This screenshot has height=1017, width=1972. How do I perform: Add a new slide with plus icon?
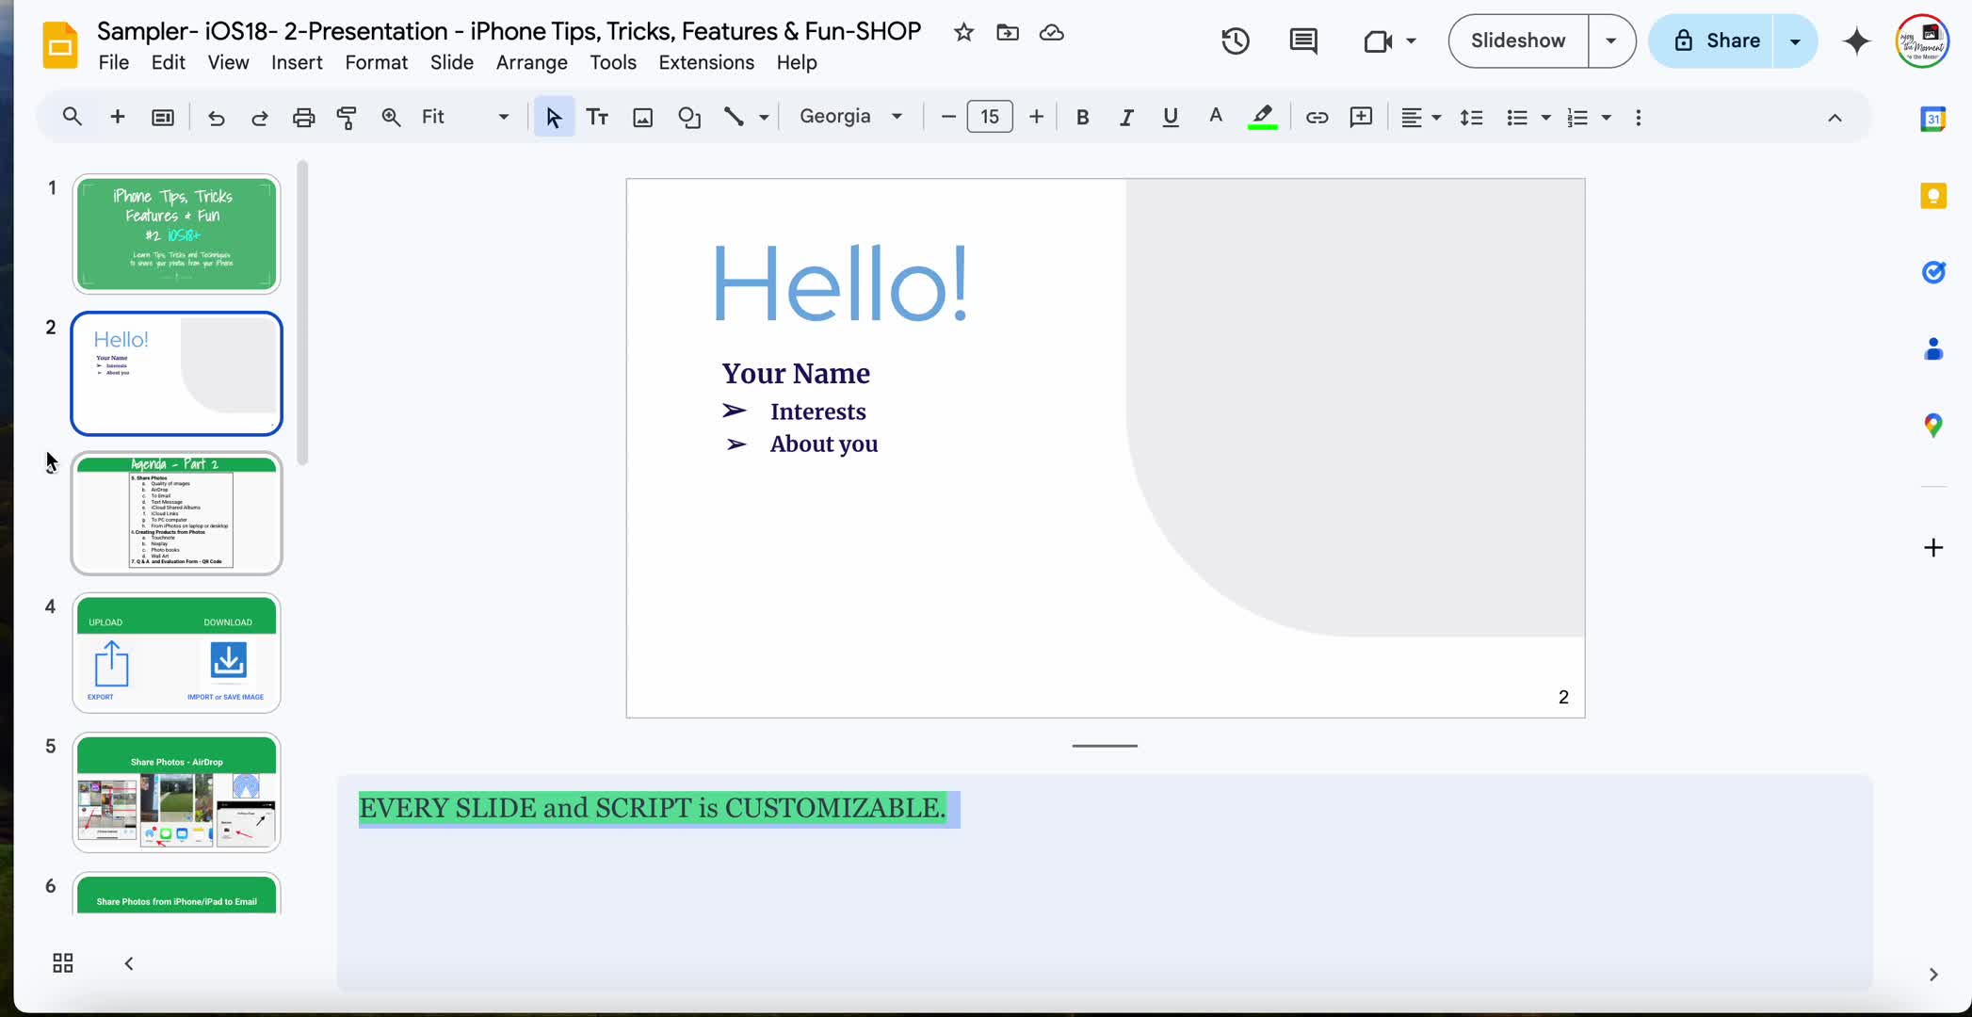pos(118,117)
